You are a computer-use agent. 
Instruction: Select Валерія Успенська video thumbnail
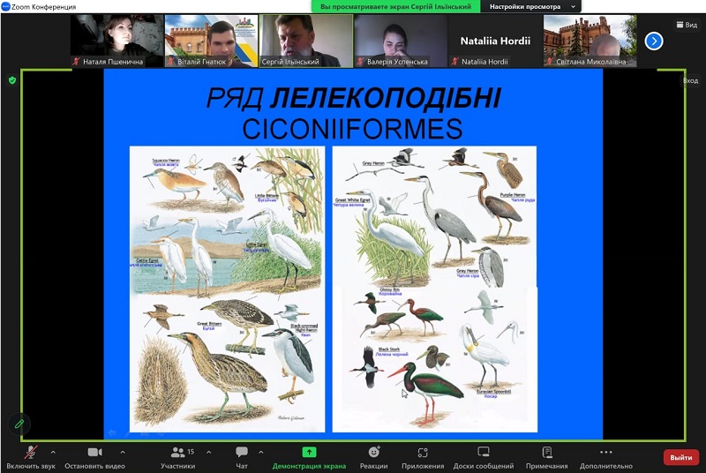click(401, 41)
